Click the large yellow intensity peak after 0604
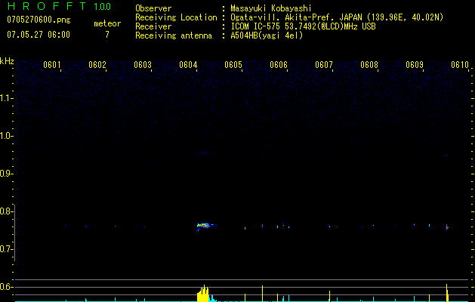475x302 pixels. [203, 293]
